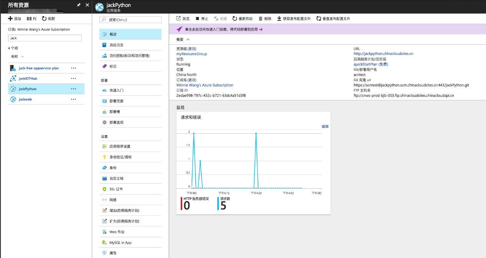The image size is (486, 258).
Task: Open 快速入门 quickstart
Action: click(131, 90)
